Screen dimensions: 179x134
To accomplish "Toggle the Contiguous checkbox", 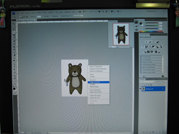I will pos(51,16).
